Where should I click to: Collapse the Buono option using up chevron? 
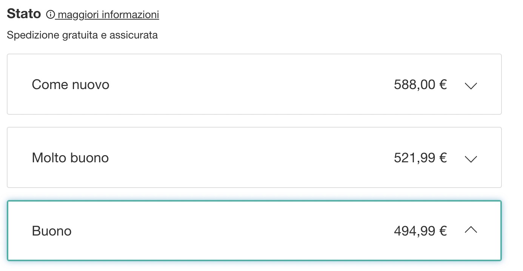(471, 229)
